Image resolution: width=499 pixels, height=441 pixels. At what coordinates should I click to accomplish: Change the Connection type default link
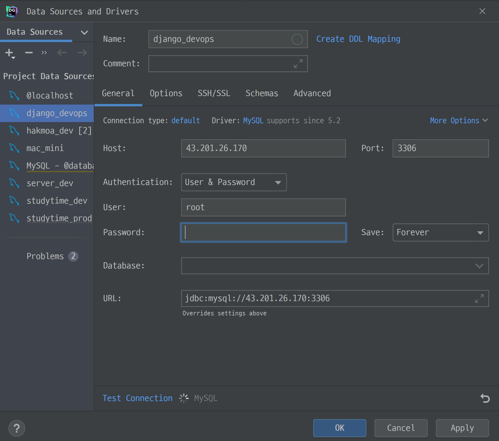pyautogui.click(x=186, y=121)
